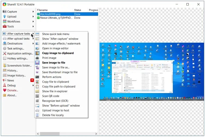
Task: Click the History icon in sidebar
Action: tap(5, 70)
